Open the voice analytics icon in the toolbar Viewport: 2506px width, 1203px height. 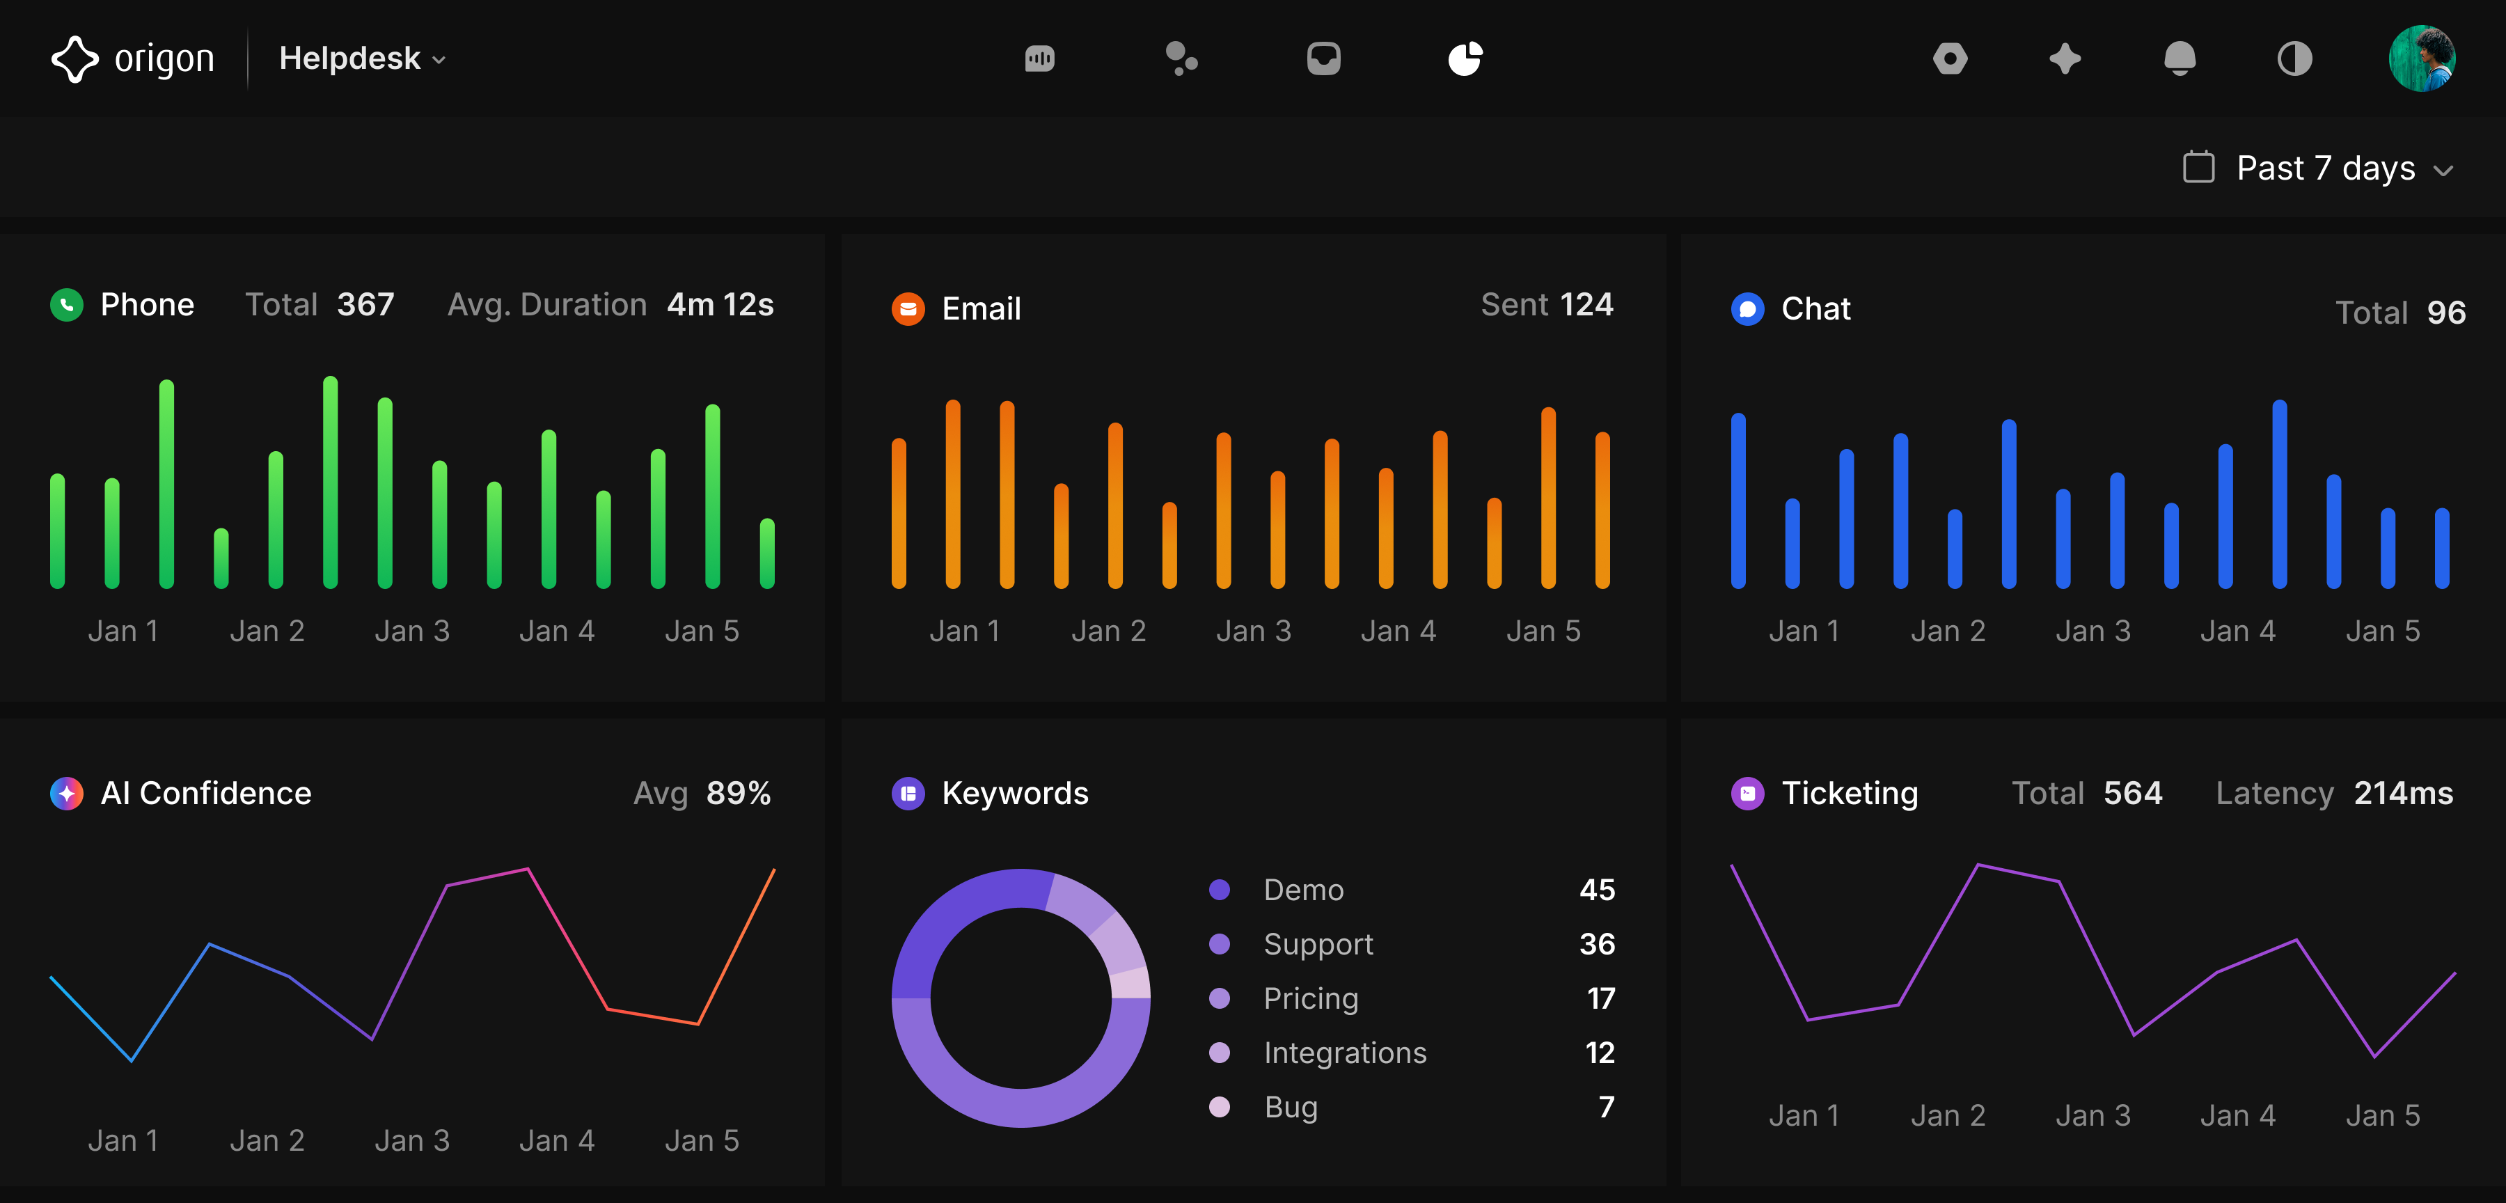[x=1040, y=58]
